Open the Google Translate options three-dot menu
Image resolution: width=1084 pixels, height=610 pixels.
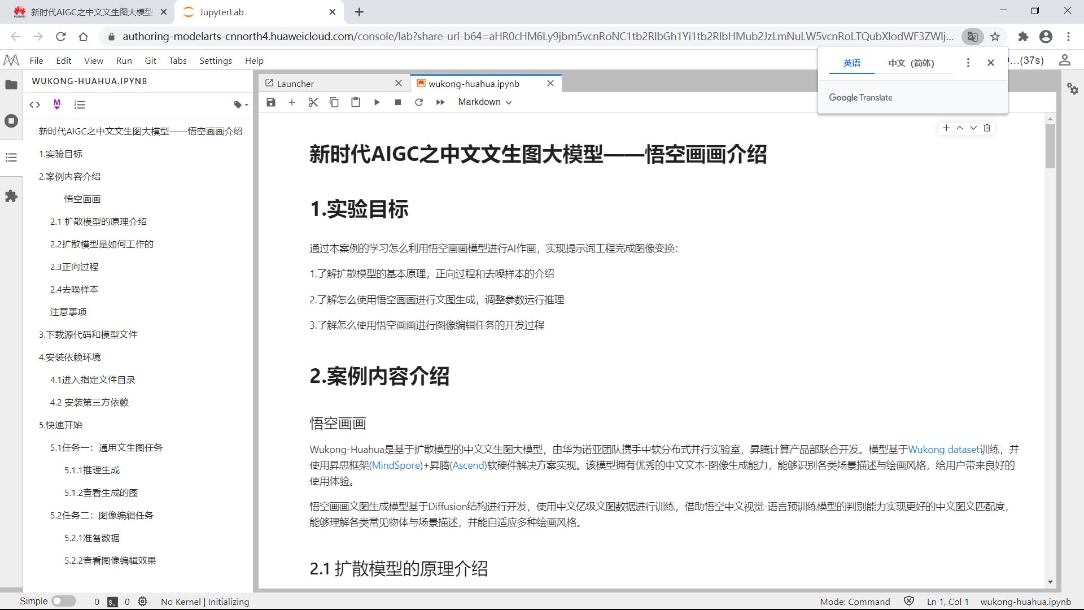tap(968, 63)
